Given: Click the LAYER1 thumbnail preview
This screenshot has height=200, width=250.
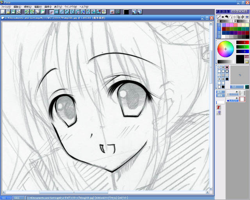Looking at the screenshot, I should point(242,100).
